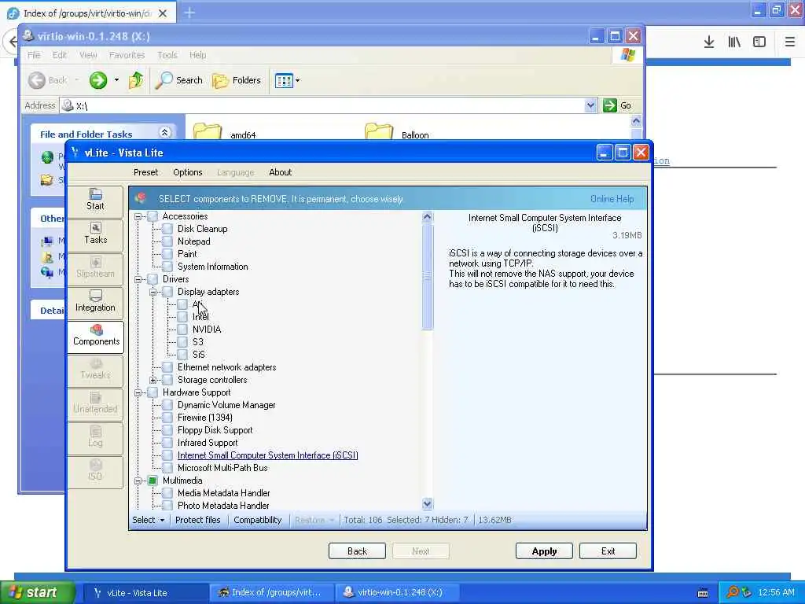Click Compatibility in status bar
Viewport: 805px width, 604px height.
[x=257, y=520]
